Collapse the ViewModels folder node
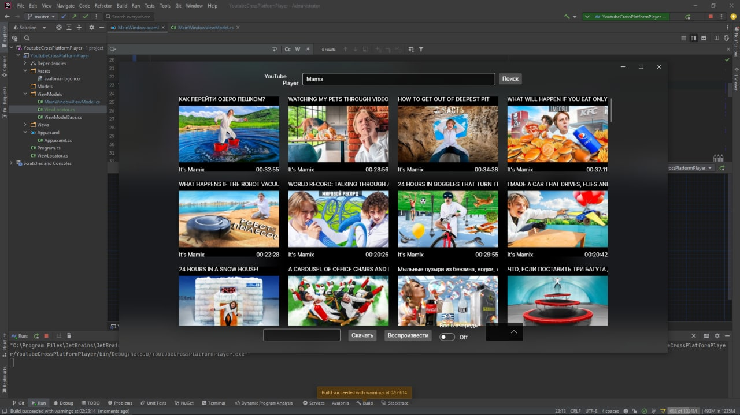 (25, 94)
